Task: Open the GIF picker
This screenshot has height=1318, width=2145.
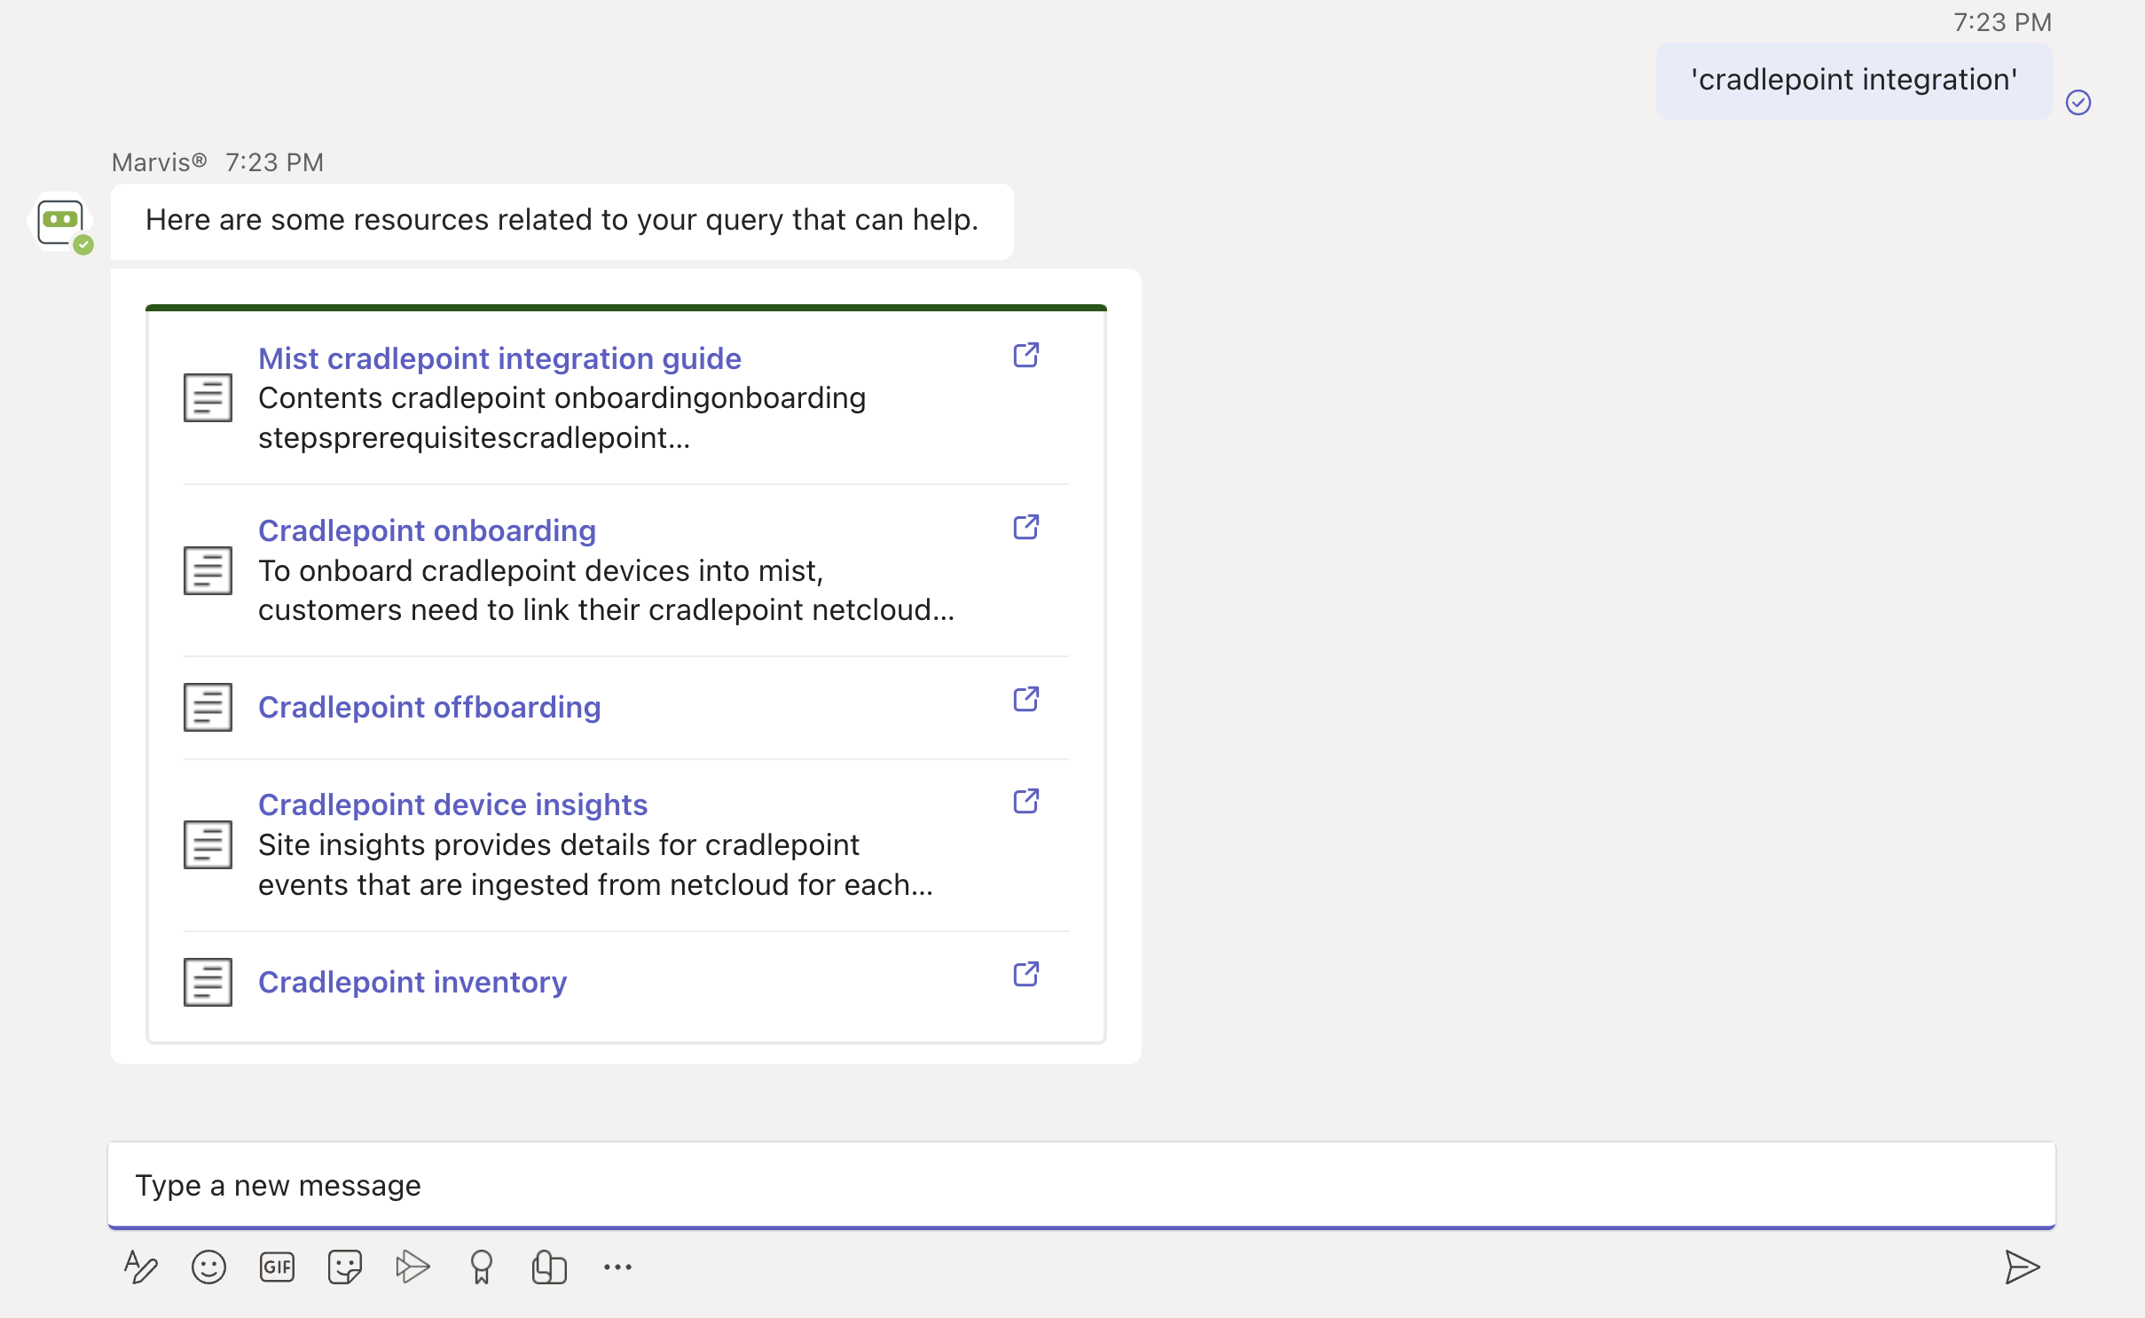Action: tap(277, 1267)
